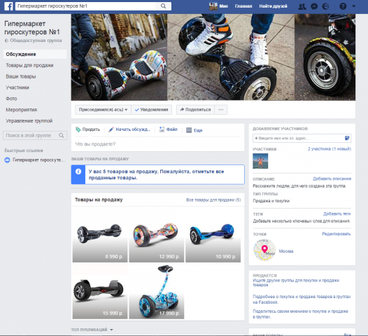Screen dimensions: 368x336
Task: Open the Гипермаркет гироскуте... quick link
Action: 34,160
